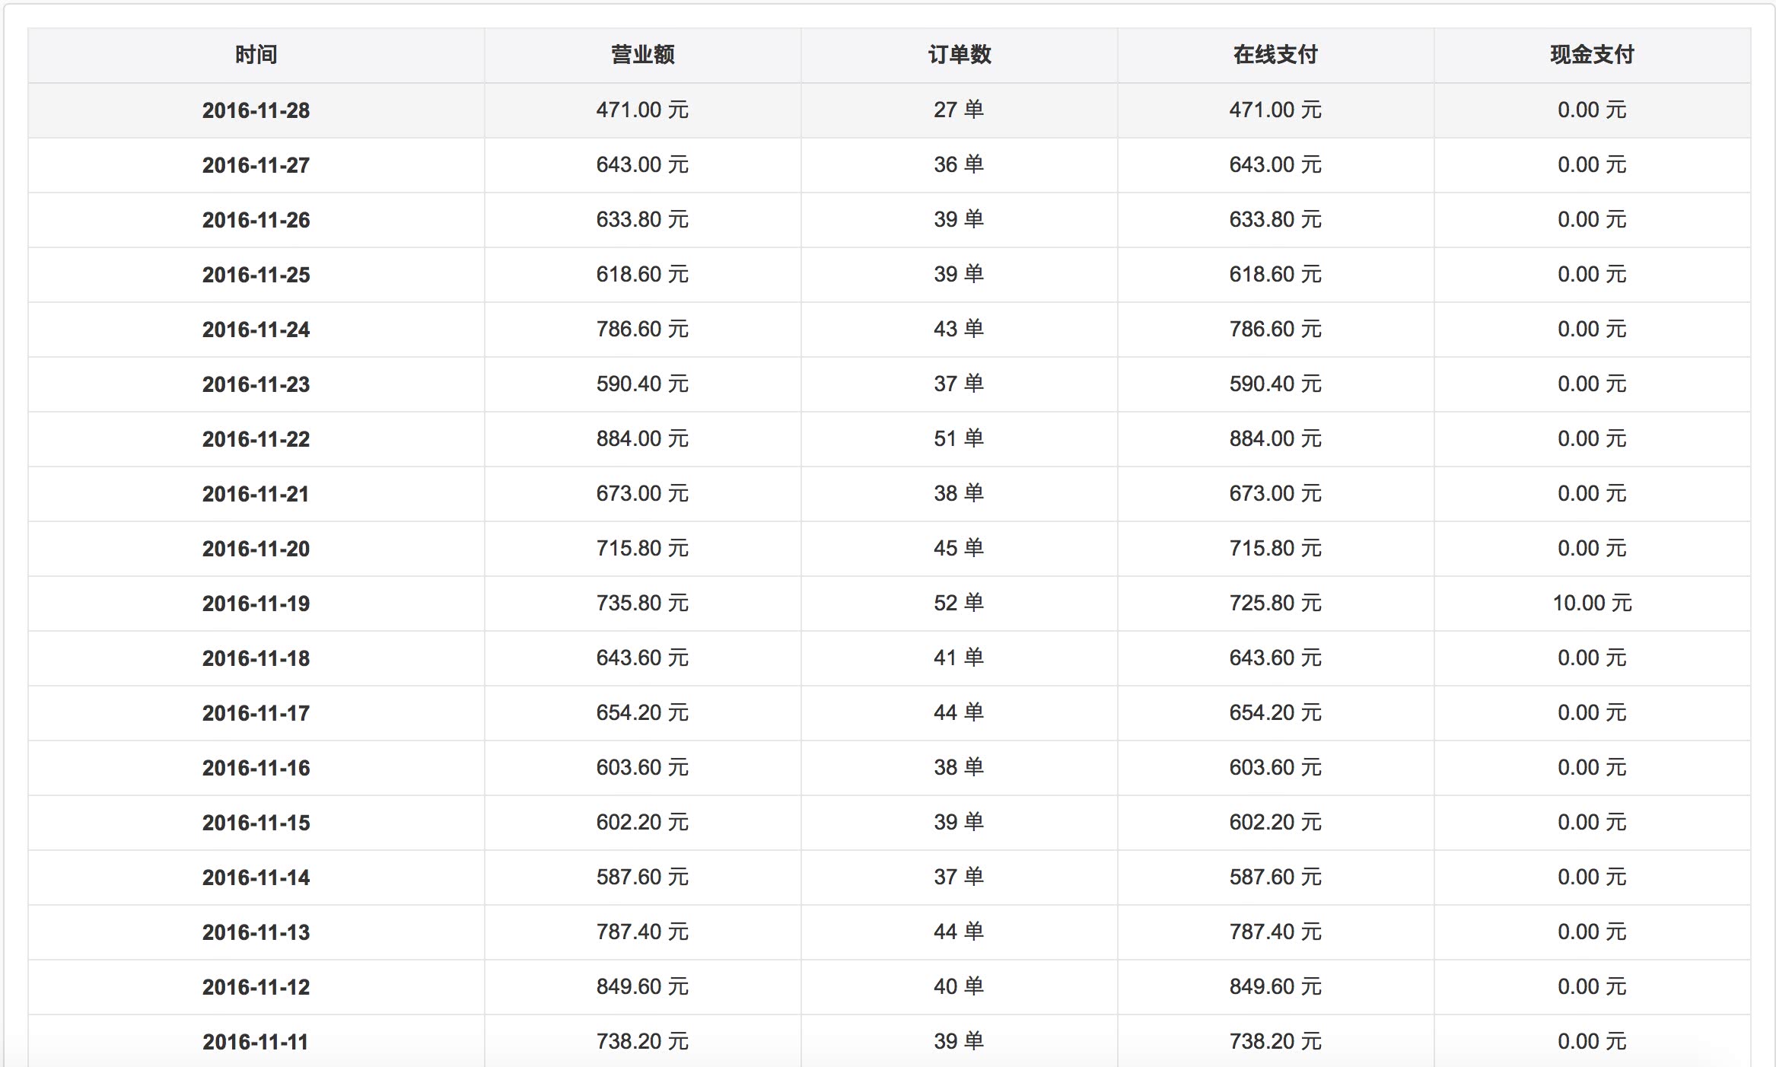
Task: Select the 2016-11-12 date cell
Action: 256,987
